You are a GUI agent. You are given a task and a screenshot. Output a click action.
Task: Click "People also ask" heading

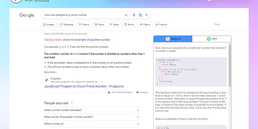(x=56, y=103)
